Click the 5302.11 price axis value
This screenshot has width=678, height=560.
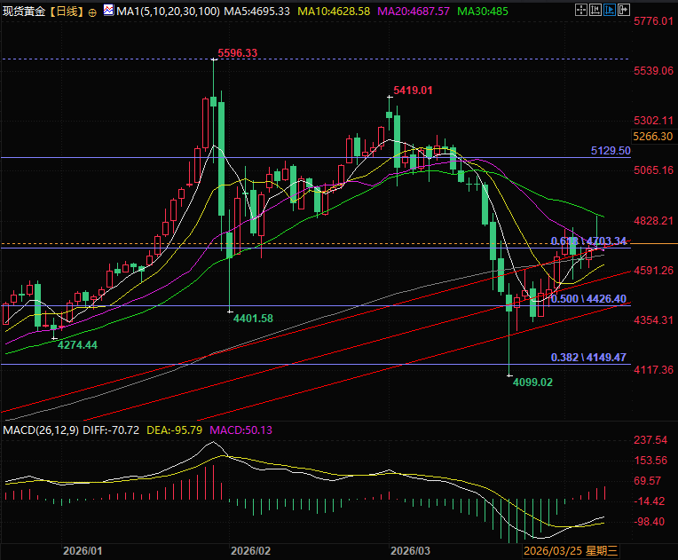[654, 121]
